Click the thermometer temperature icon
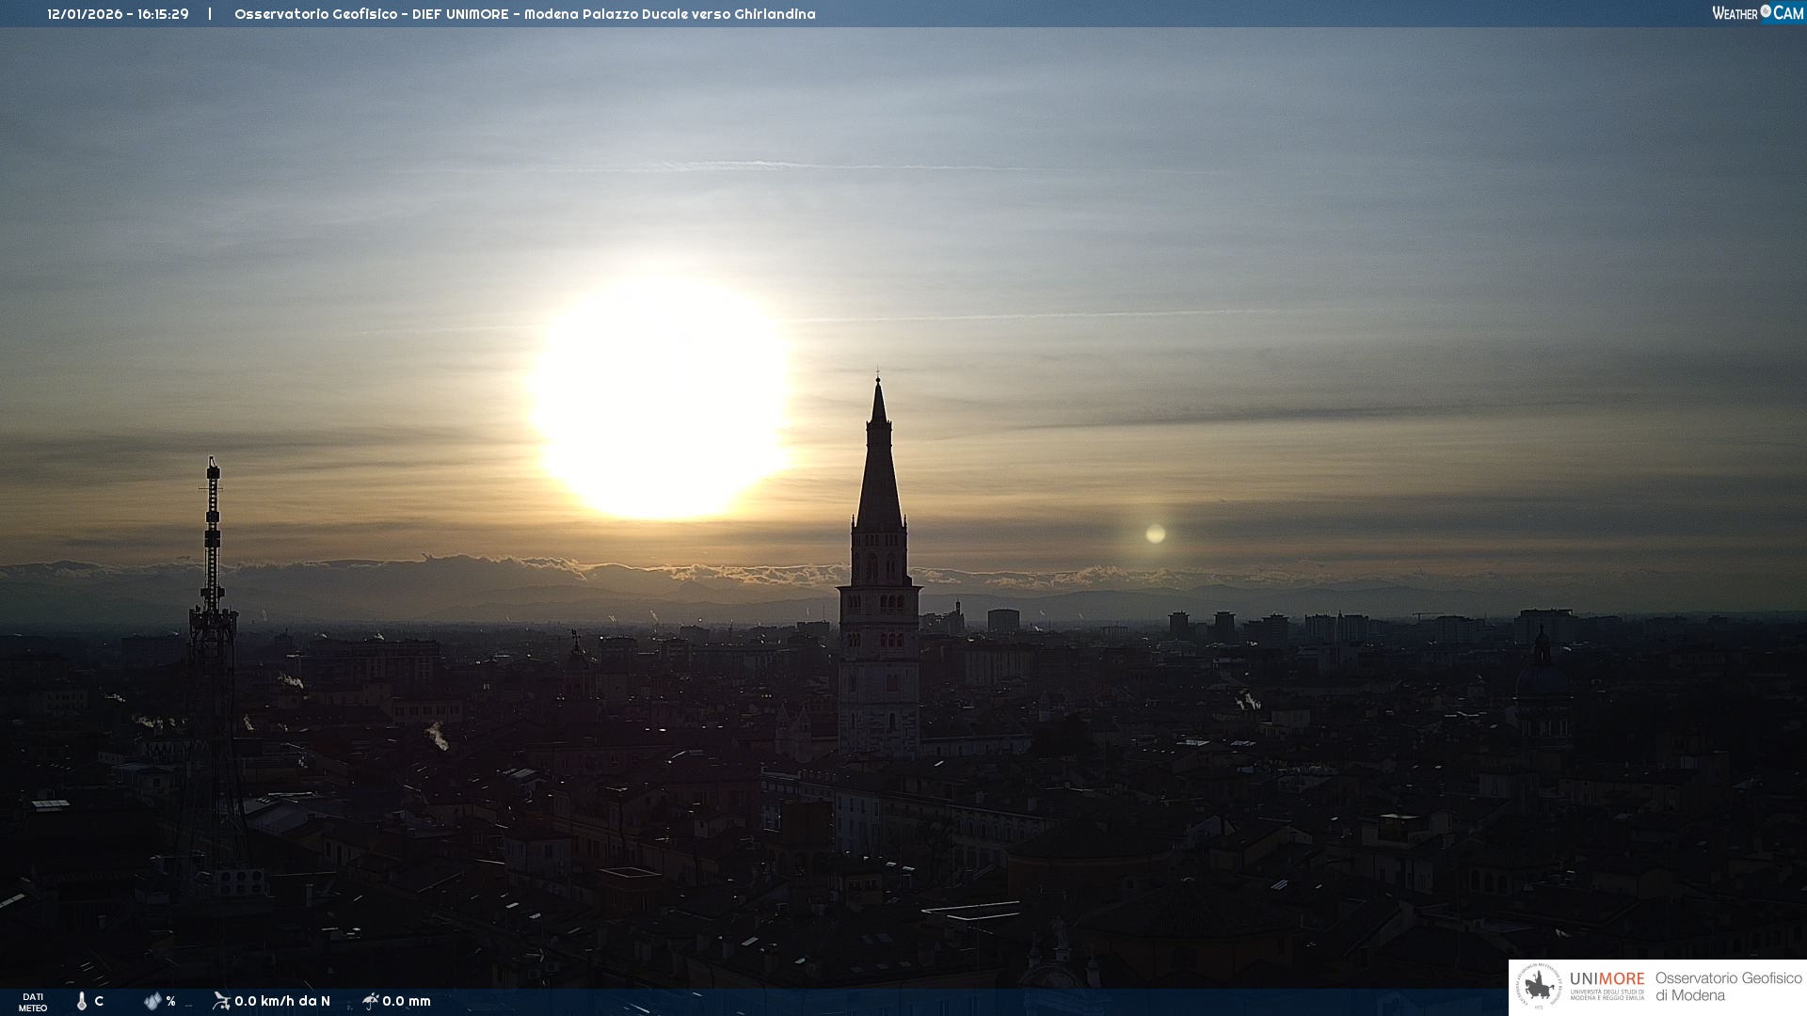Viewport: 1807px width, 1016px height. (82, 1001)
